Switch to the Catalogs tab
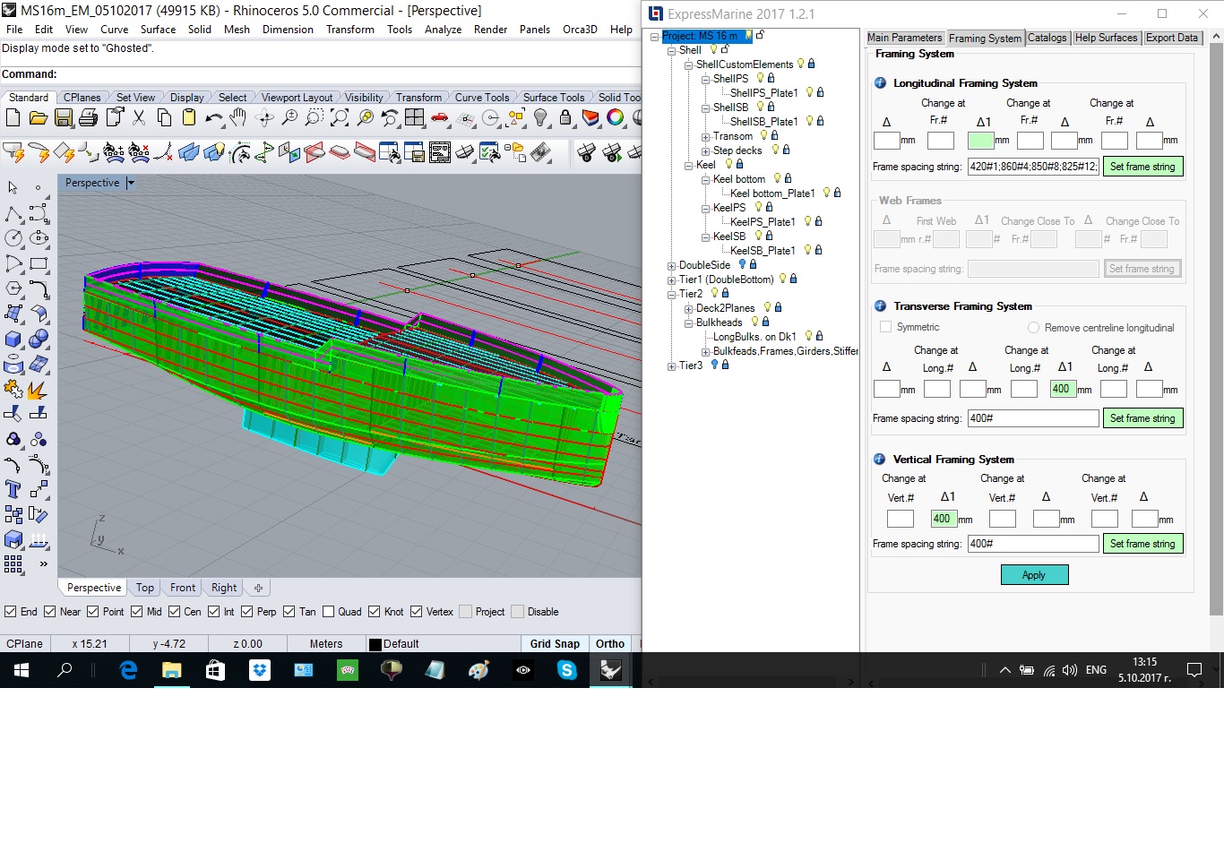1224x860 pixels. pyautogui.click(x=1047, y=38)
